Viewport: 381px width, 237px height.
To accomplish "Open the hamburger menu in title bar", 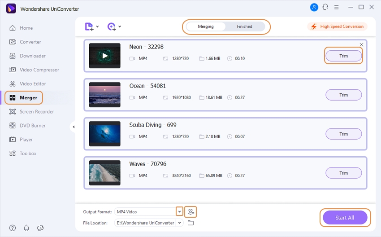I will tap(337, 8).
